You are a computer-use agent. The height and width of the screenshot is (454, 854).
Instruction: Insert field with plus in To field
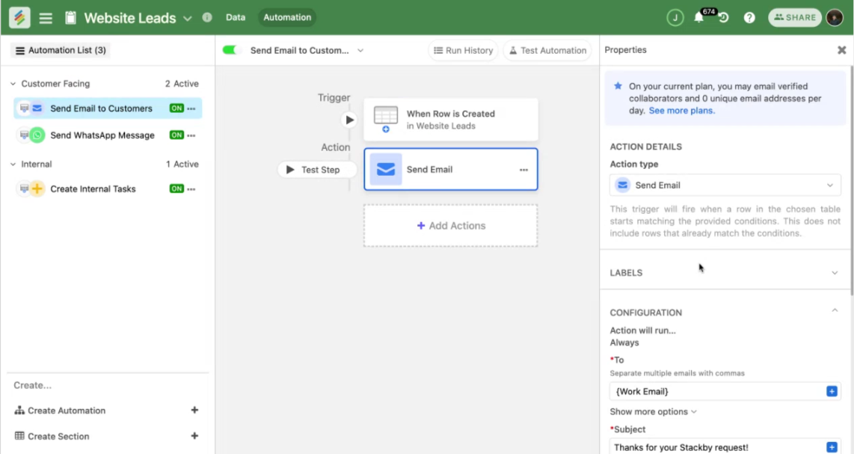[x=831, y=391]
